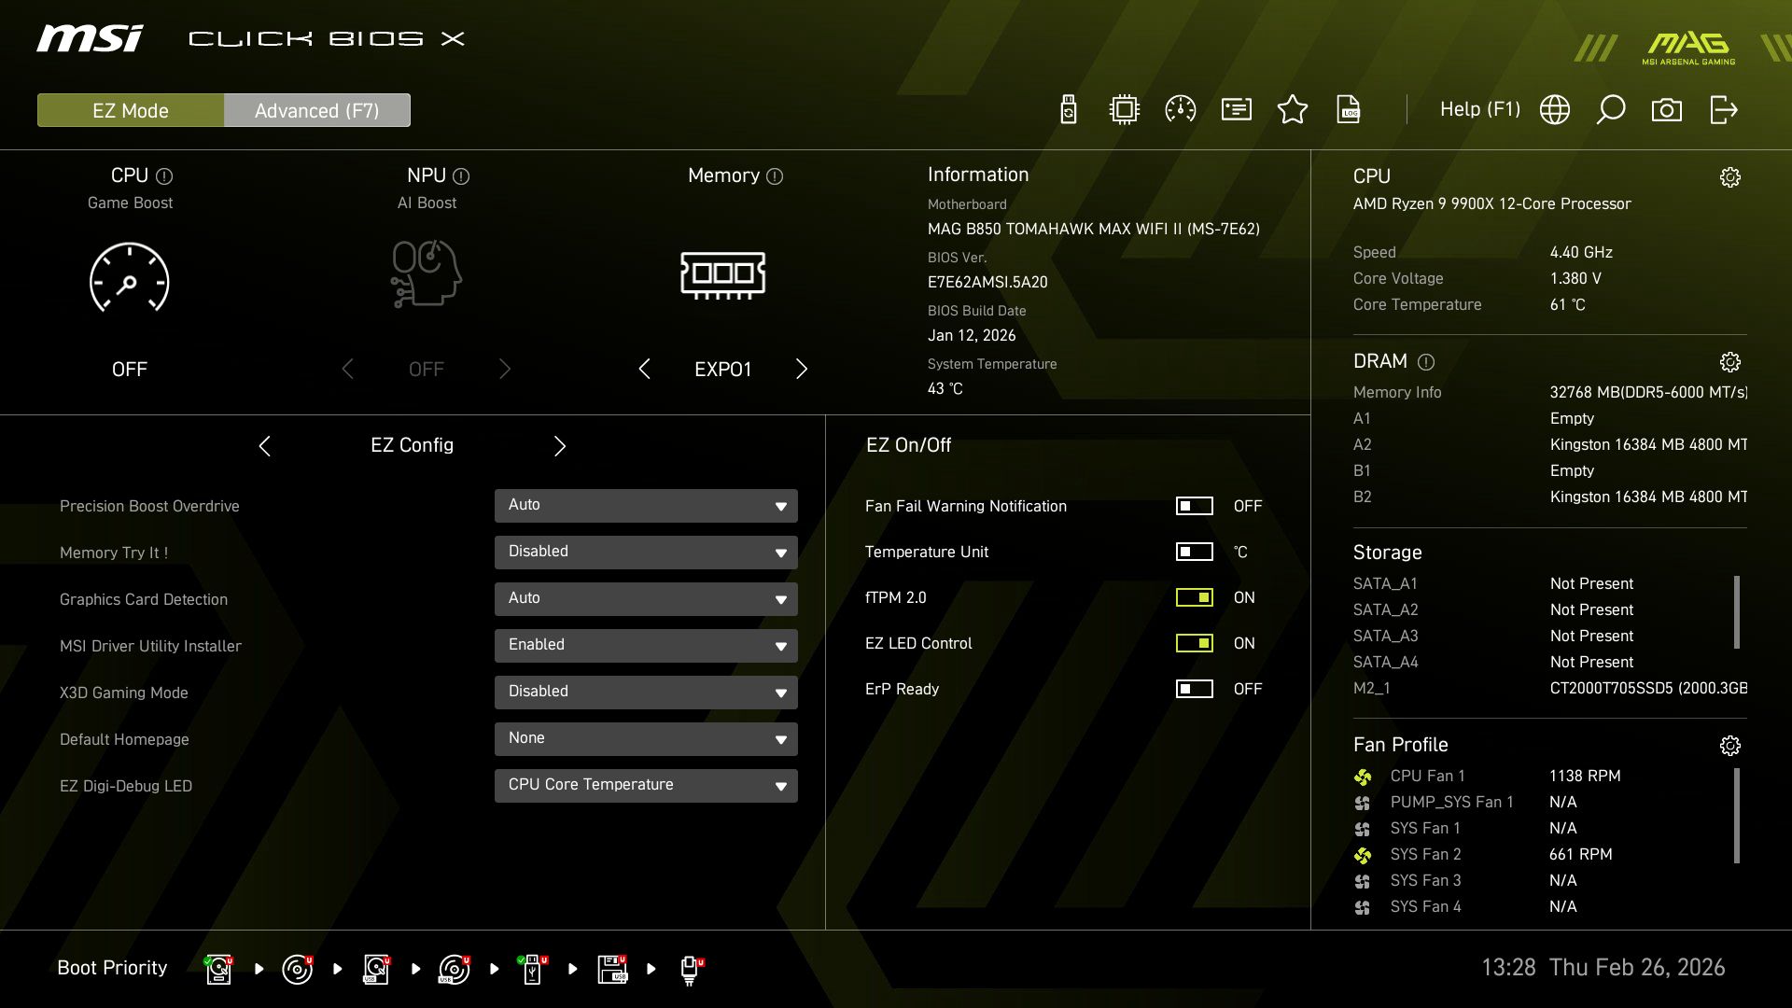Switch to Advanced (F7) mode
1792x1008 pixels.
[x=316, y=109]
